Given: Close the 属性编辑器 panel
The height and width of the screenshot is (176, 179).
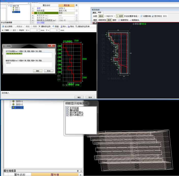Looking at the screenshot, I should (x=81, y=171).
